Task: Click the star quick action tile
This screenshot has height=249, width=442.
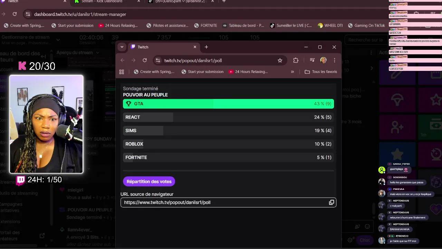Action: pyautogui.click(x=397, y=154)
